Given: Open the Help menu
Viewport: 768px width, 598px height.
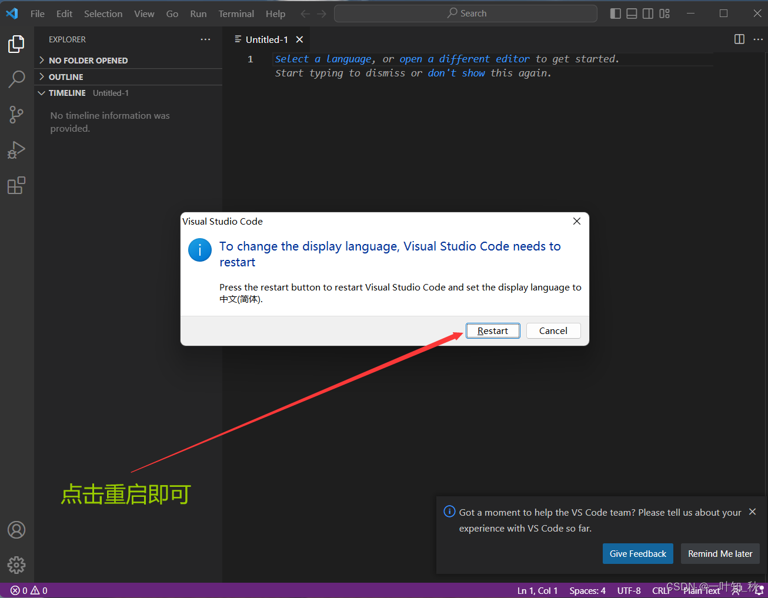Looking at the screenshot, I should tap(275, 14).
